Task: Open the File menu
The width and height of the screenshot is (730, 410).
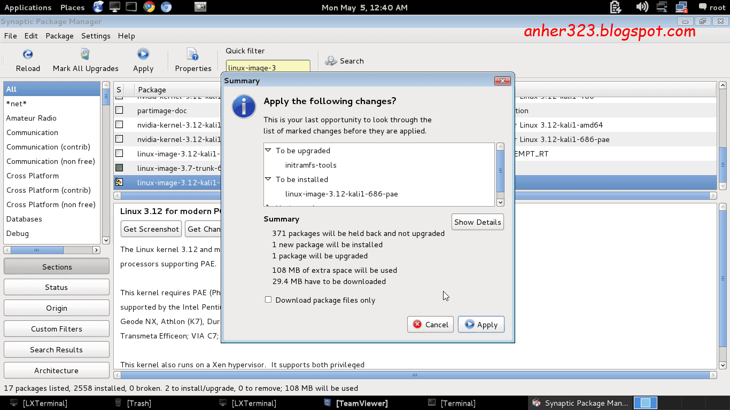Action: click(x=11, y=36)
